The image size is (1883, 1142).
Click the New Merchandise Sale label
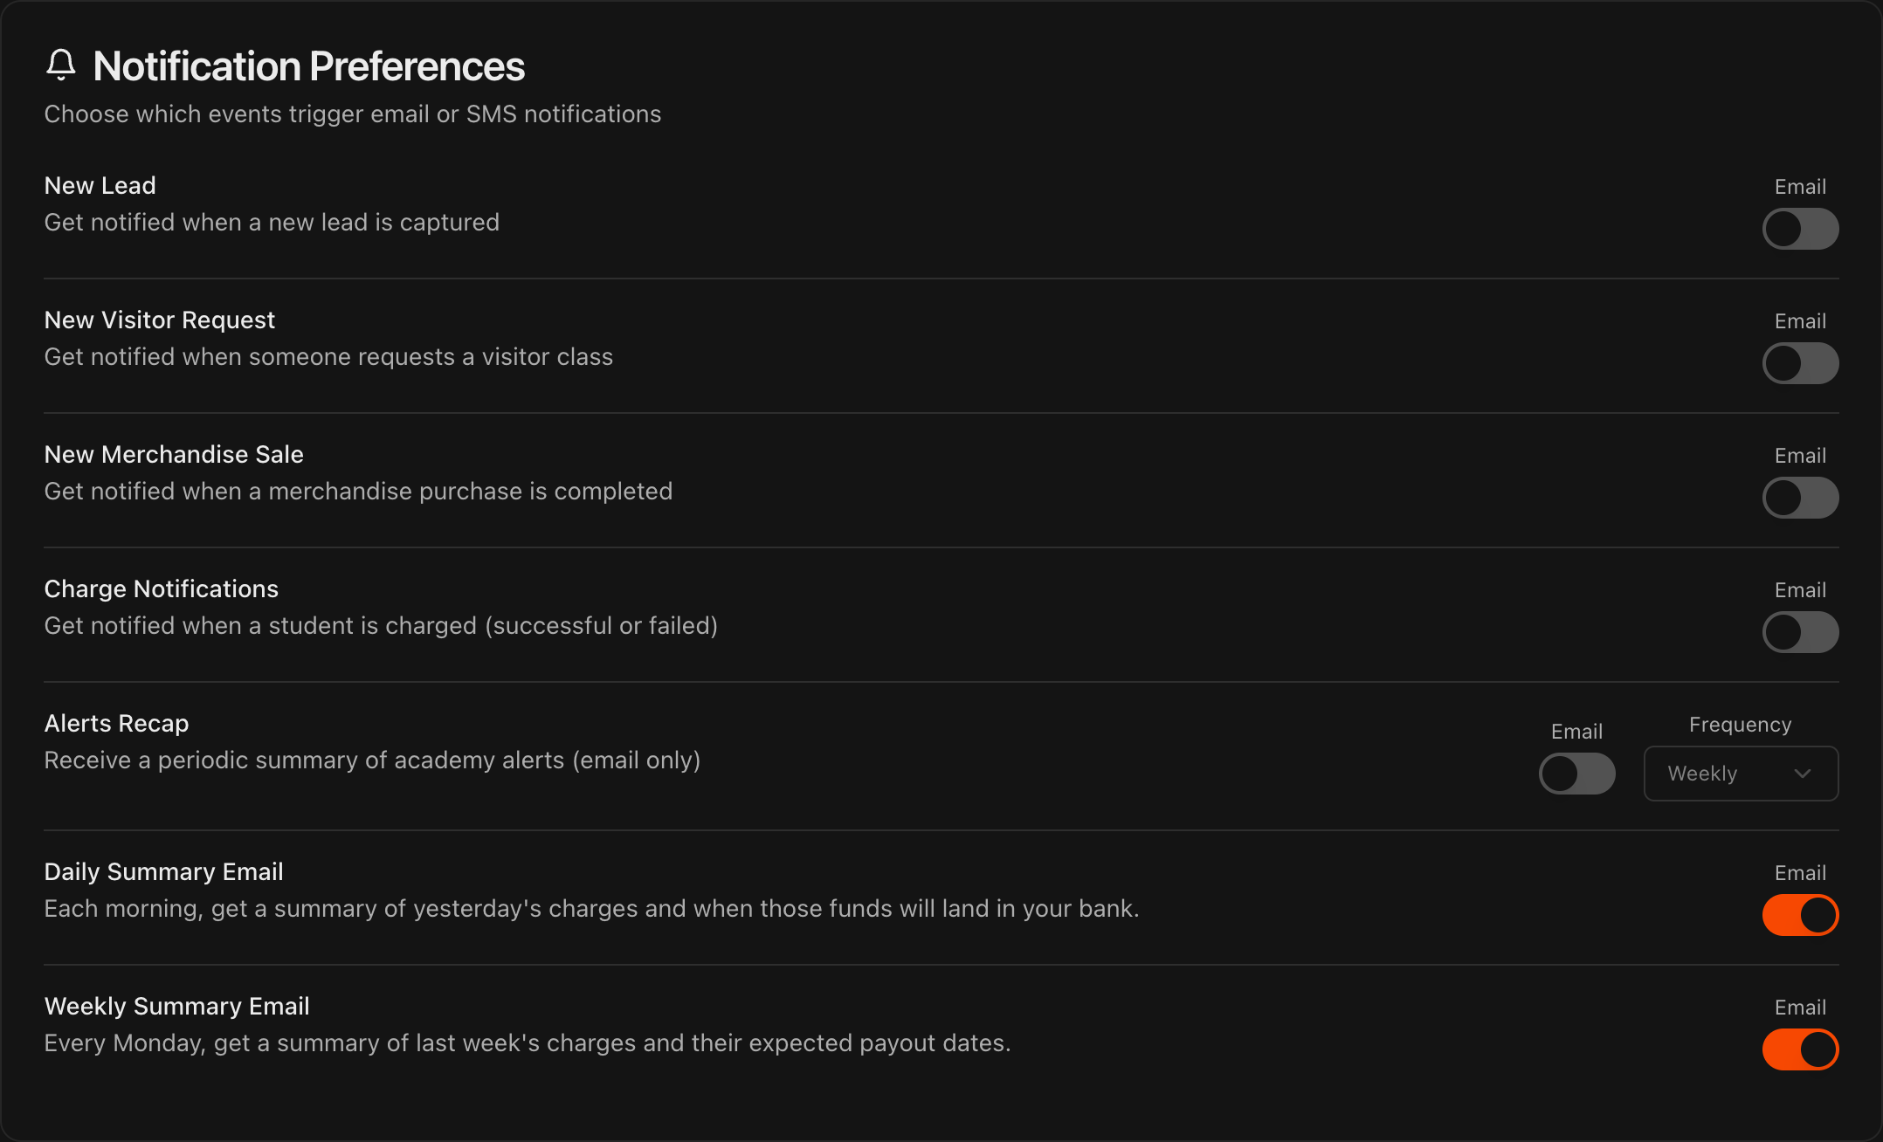pyautogui.click(x=174, y=454)
